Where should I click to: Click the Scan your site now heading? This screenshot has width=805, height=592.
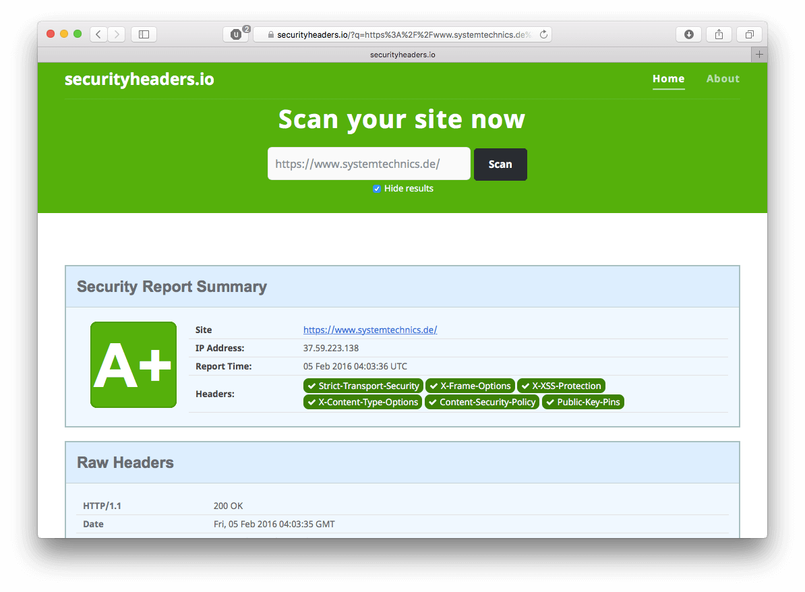(x=401, y=119)
